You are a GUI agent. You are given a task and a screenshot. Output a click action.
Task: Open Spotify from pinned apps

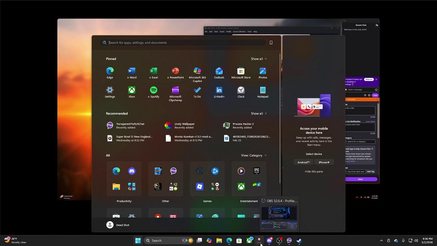[x=154, y=92]
